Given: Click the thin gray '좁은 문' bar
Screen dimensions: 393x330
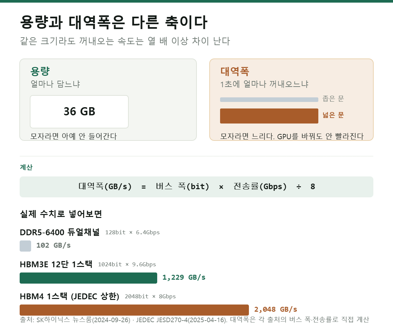Looking at the screenshot, I should click(x=269, y=100).
